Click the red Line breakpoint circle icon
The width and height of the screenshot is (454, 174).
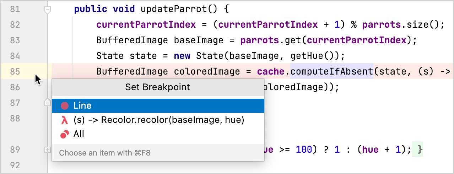click(x=64, y=106)
